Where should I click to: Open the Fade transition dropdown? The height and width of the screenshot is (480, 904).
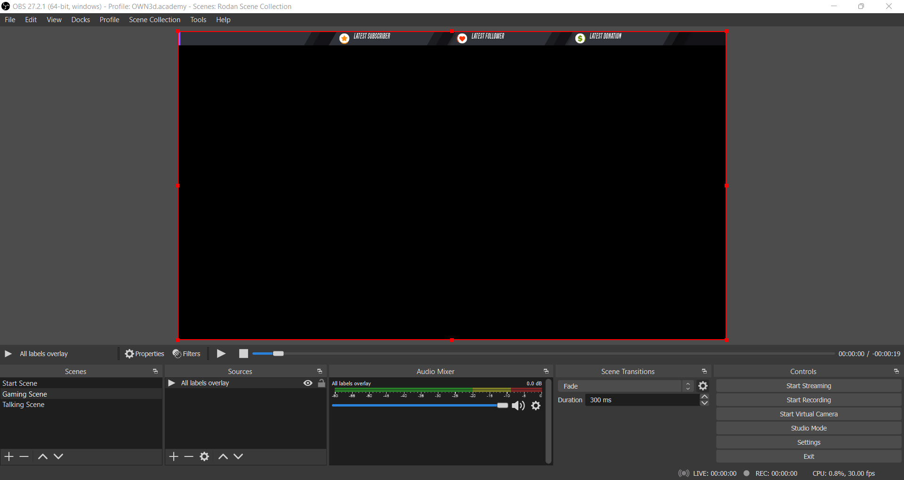625,386
